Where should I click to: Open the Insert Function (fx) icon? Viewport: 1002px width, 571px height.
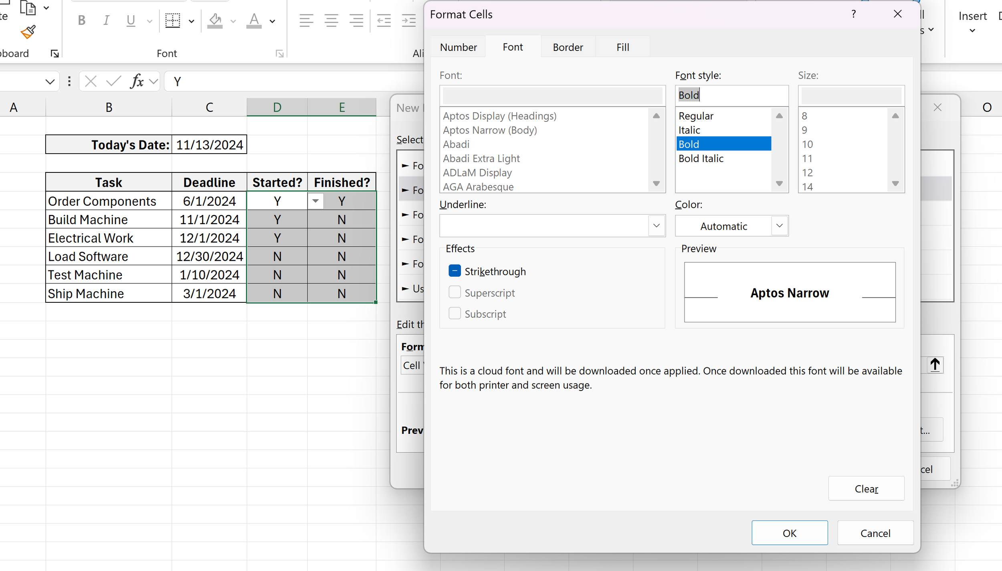[137, 81]
